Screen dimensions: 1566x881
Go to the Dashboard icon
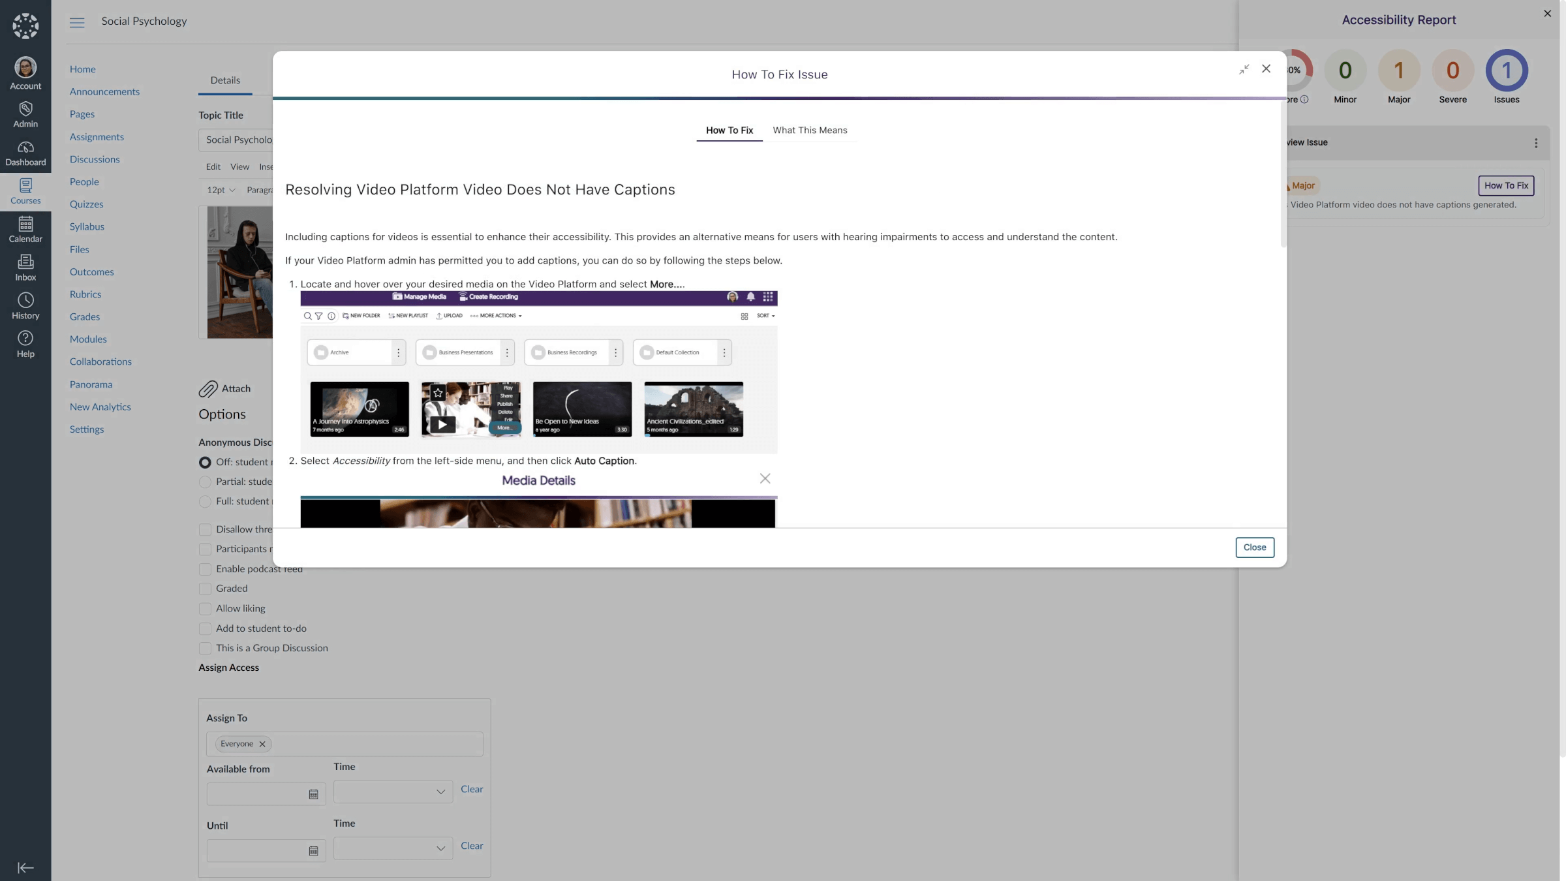(25, 153)
